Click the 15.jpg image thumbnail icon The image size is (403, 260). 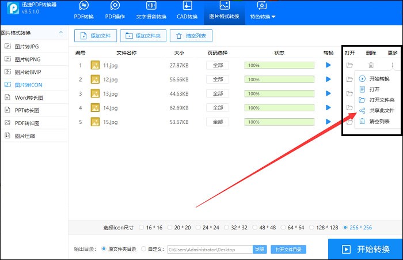(95, 122)
